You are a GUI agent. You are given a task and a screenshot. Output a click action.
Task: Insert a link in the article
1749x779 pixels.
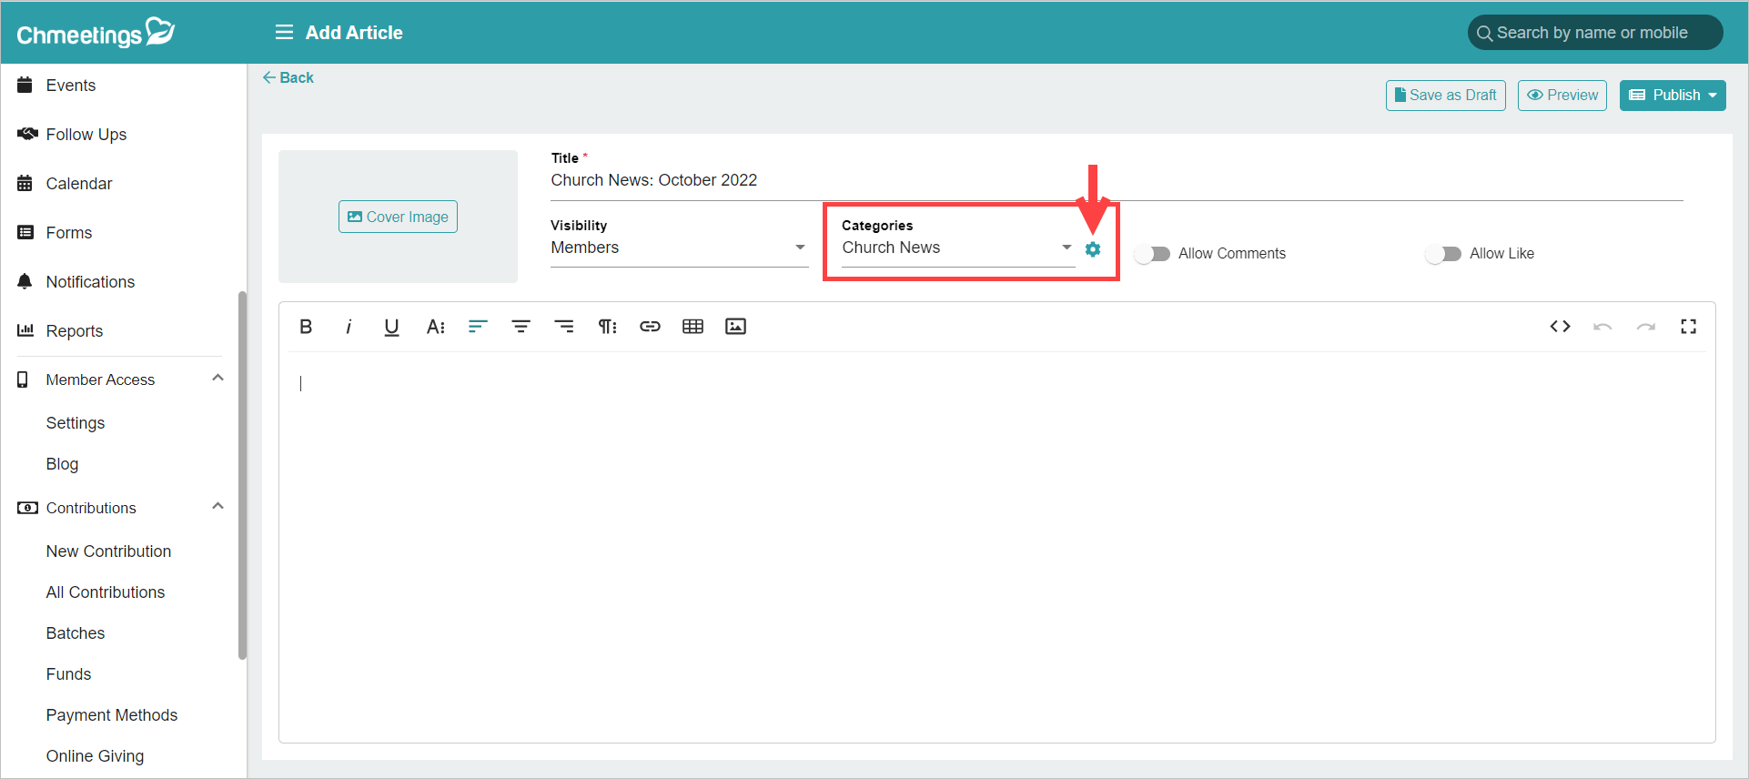(x=650, y=327)
